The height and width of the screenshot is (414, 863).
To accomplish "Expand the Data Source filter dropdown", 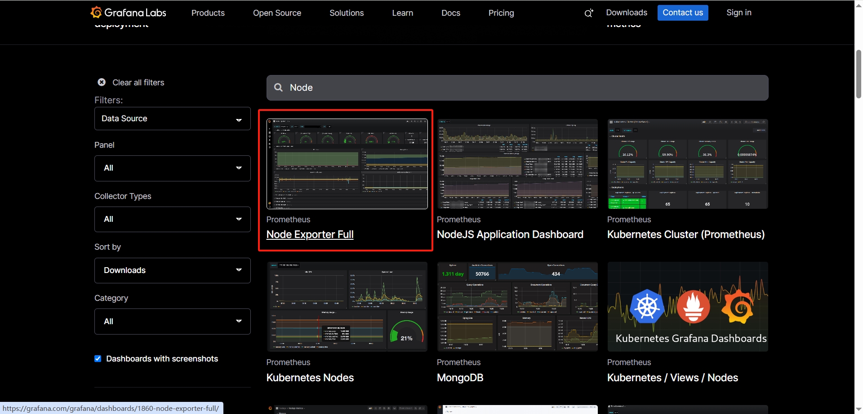I will (172, 119).
